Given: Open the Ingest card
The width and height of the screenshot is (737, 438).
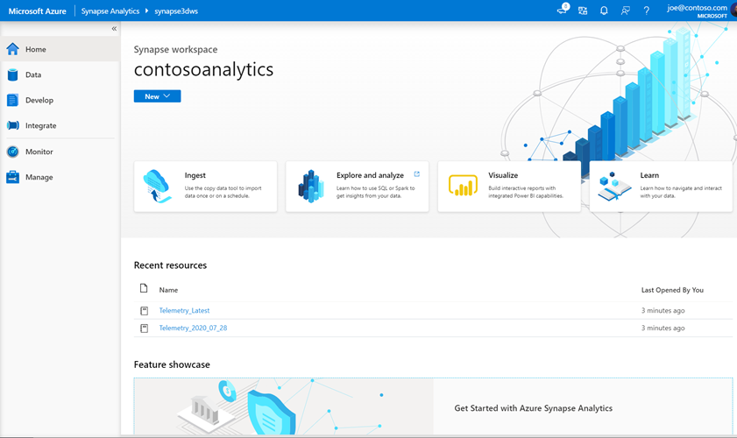Looking at the screenshot, I should pyautogui.click(x=205, y=187).
